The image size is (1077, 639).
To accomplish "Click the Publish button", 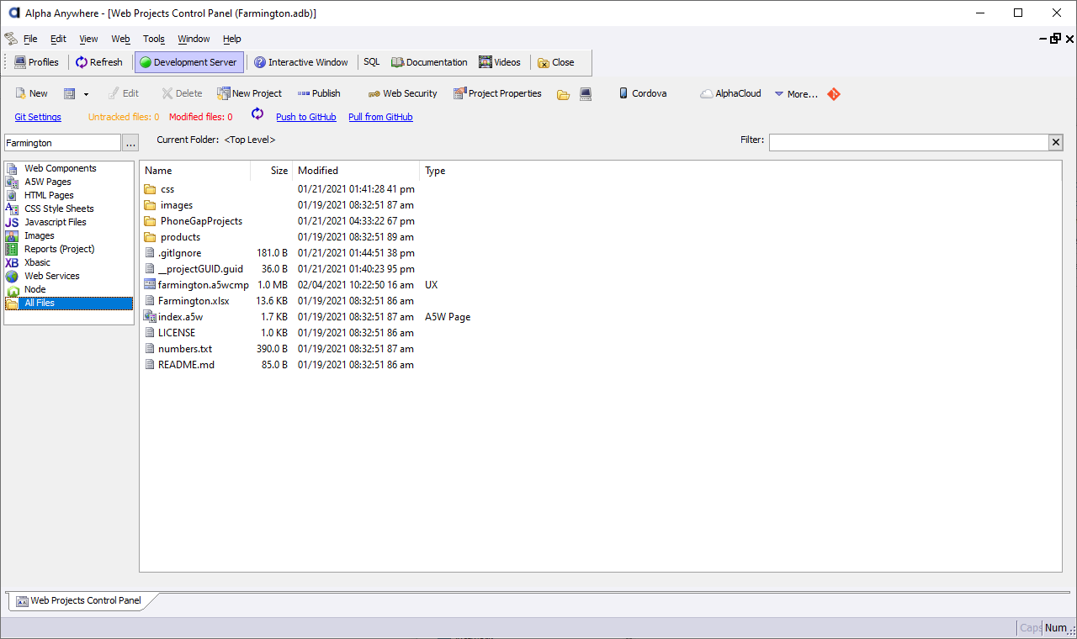I will (x=319, y=93).
